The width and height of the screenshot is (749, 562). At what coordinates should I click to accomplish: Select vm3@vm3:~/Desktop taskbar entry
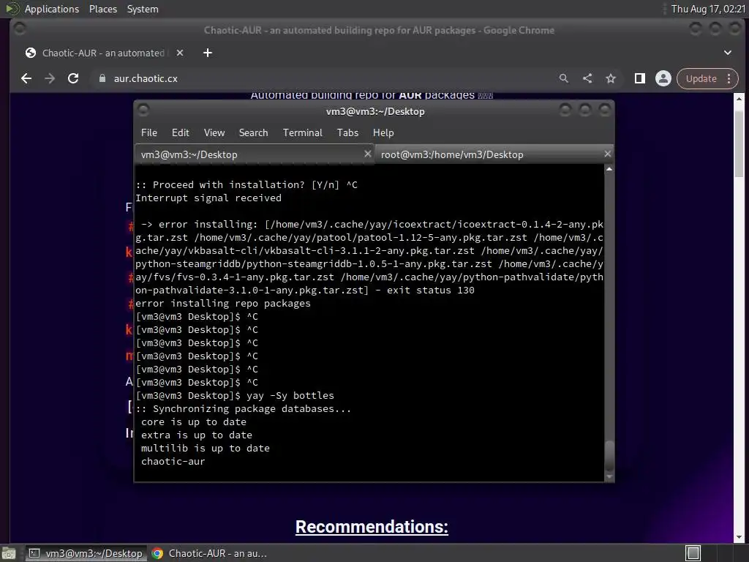[x=86, y=553]
